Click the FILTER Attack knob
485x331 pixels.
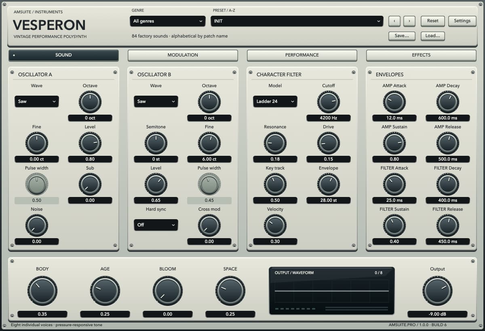[394, 184]
